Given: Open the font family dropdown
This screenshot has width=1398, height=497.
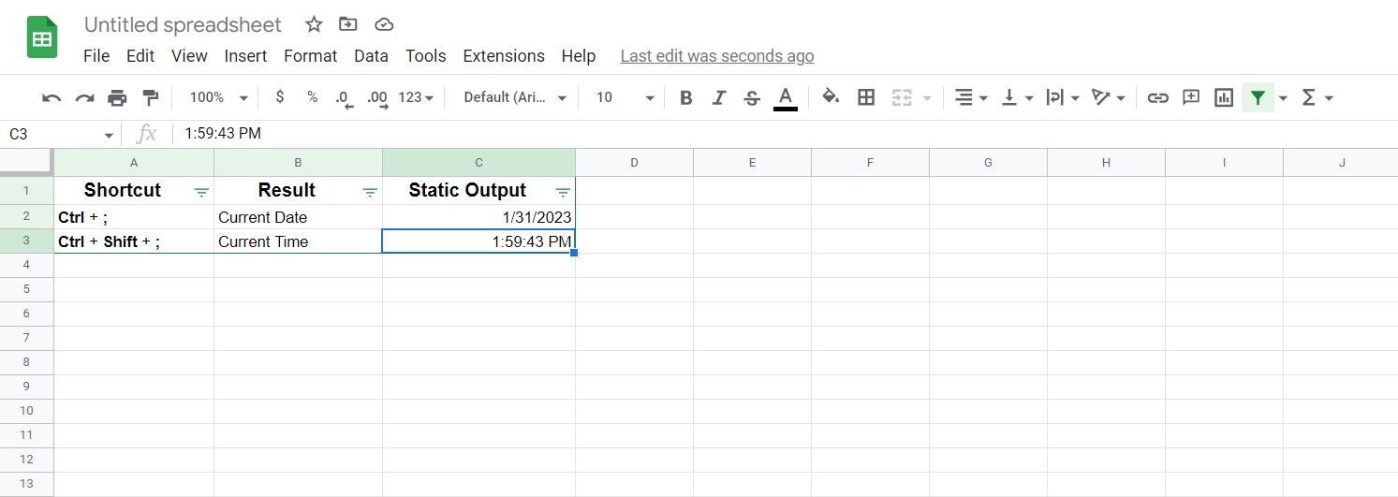Looking at the screenshot, I should coord(516,97).
